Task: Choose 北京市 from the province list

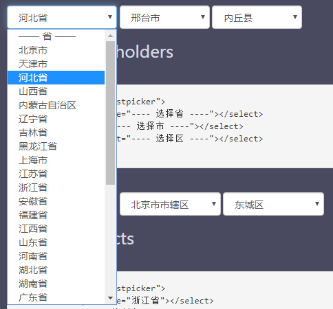Action: [56, 50]
